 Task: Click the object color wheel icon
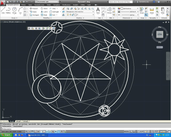pyautogui.click(x=119, y=8)
